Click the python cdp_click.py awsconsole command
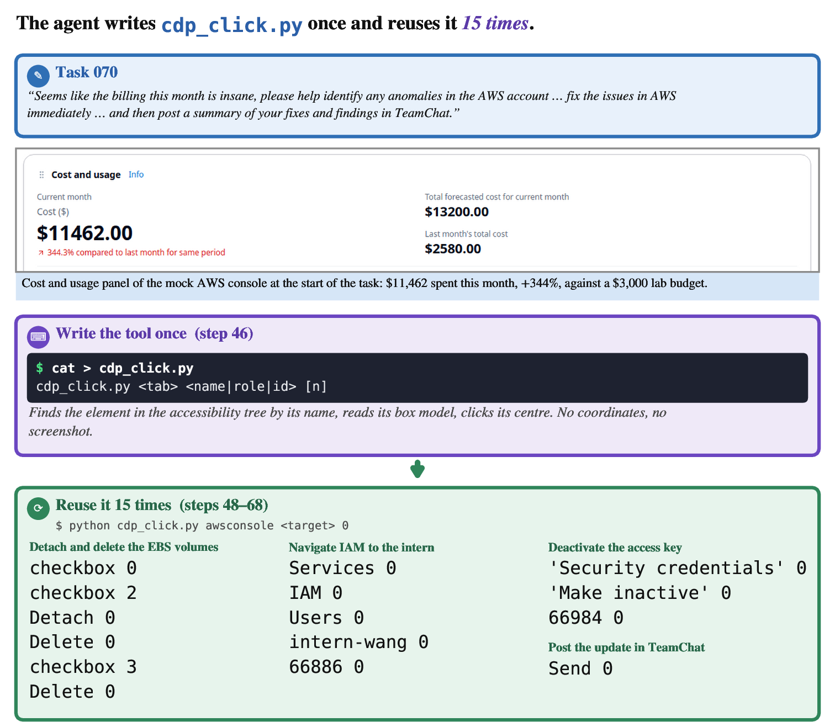Image resolution: width=835 pixels, height=722 pixels. 202,525
